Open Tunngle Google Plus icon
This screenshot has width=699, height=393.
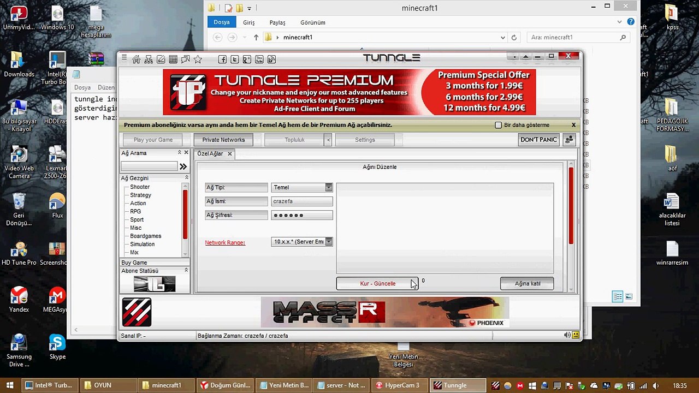[x=247, y=59]
